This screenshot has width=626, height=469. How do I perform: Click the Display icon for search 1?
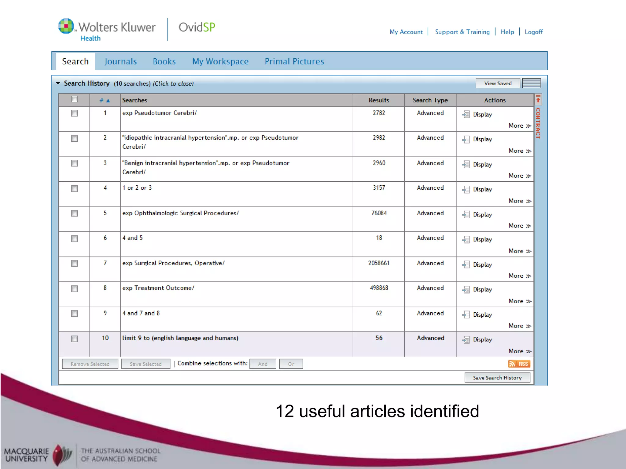466,115
